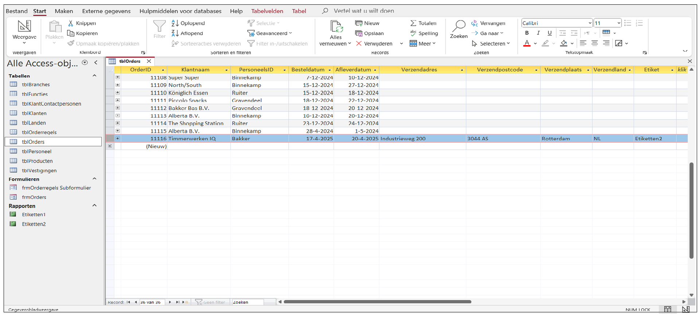Open the Selecteren dropdown

(508, 43)
